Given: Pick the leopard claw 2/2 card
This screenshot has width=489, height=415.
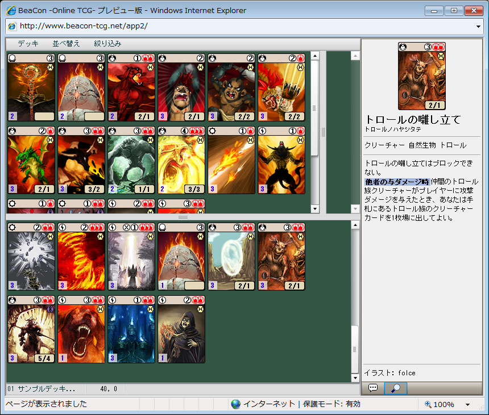Looking at the screenshot, I should (x=281, y=87).
